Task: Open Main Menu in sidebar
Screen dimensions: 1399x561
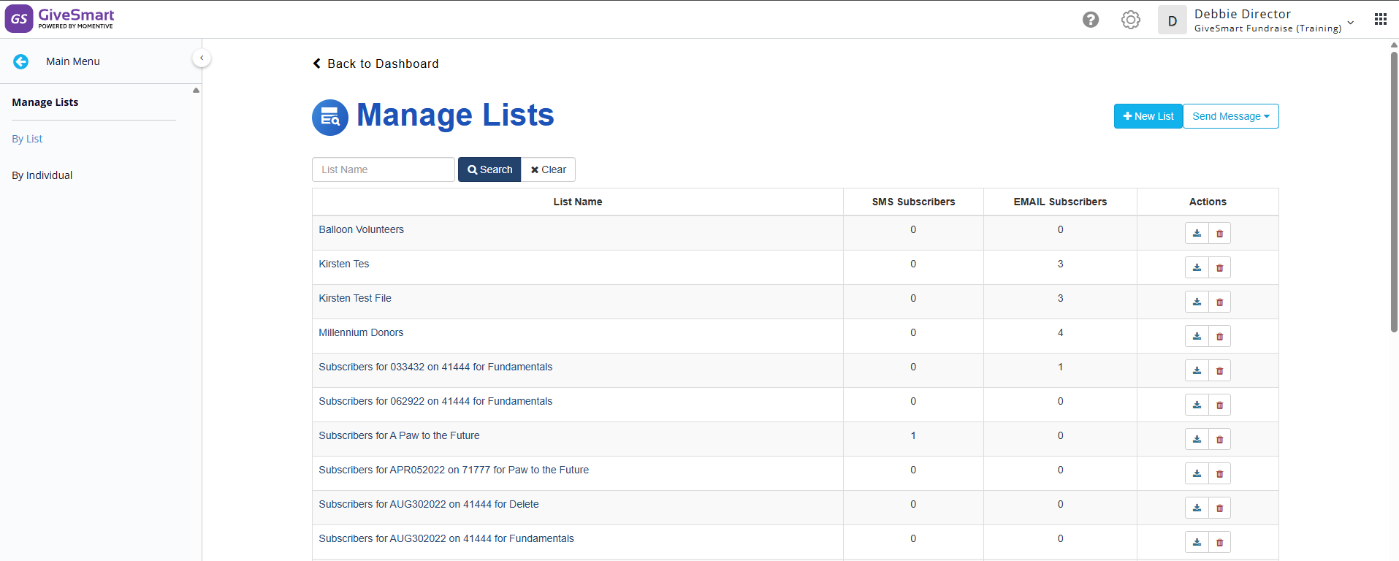Action: (73, 61)
